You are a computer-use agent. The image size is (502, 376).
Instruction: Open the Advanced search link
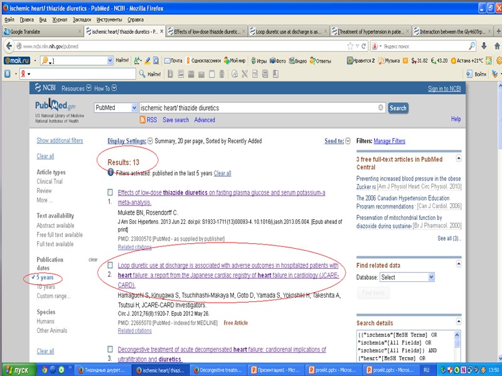coord(205,120)
